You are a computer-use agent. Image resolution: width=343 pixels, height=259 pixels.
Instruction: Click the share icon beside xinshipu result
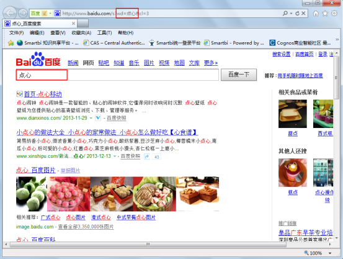point(147,157)
